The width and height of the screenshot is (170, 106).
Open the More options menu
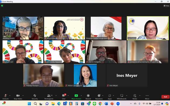tap(147, 97)
